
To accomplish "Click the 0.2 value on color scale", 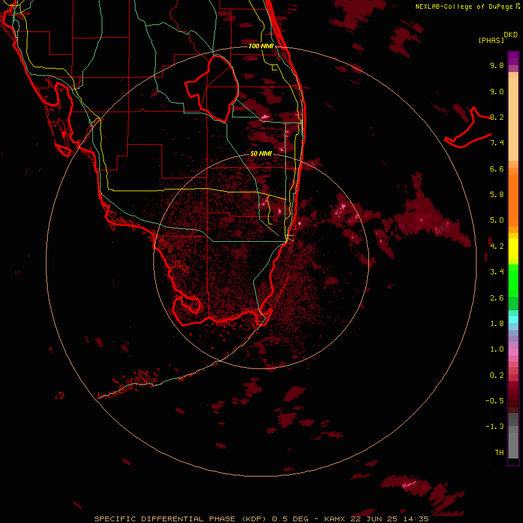I will coord(497,375).
